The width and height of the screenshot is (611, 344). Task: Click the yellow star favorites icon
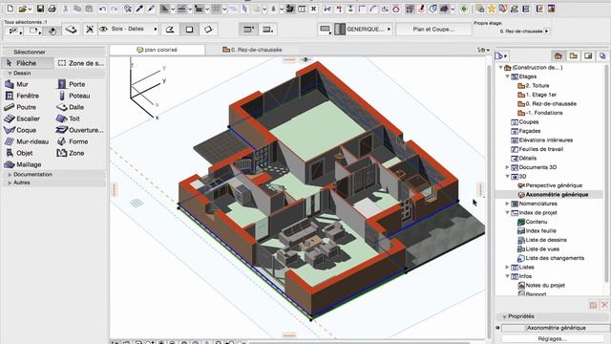[492, 9]
